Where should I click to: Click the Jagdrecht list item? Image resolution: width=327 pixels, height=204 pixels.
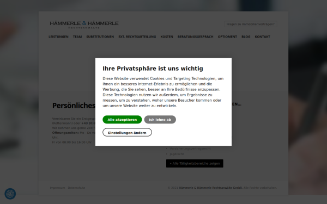(177, 154)
